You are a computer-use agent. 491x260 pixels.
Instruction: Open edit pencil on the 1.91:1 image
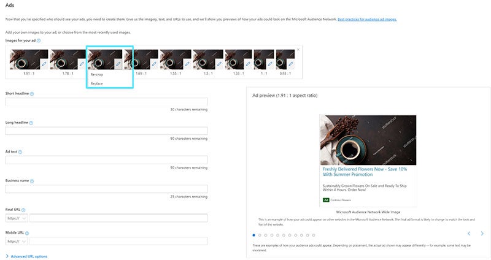click(44, 64)
